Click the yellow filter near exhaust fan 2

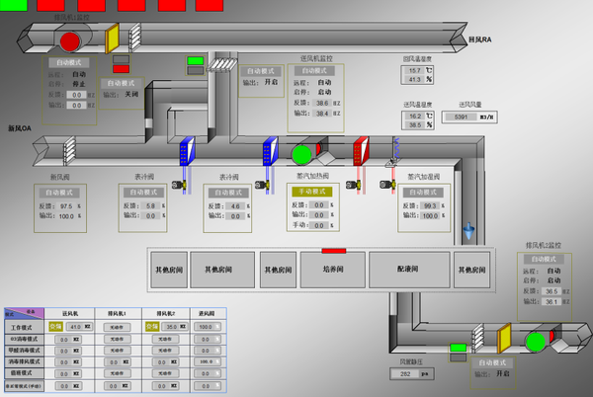pos(504,338)
